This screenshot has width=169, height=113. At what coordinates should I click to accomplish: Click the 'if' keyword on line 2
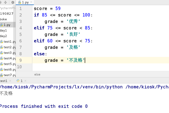[x=36, y=15]
